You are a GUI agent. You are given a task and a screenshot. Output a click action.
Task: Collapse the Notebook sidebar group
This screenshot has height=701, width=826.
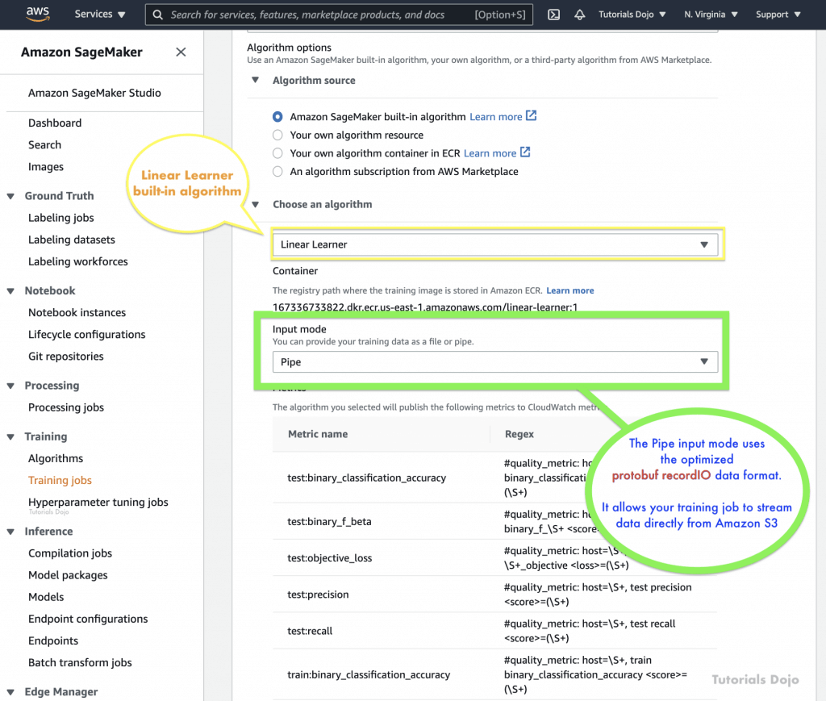pos(10,290)
